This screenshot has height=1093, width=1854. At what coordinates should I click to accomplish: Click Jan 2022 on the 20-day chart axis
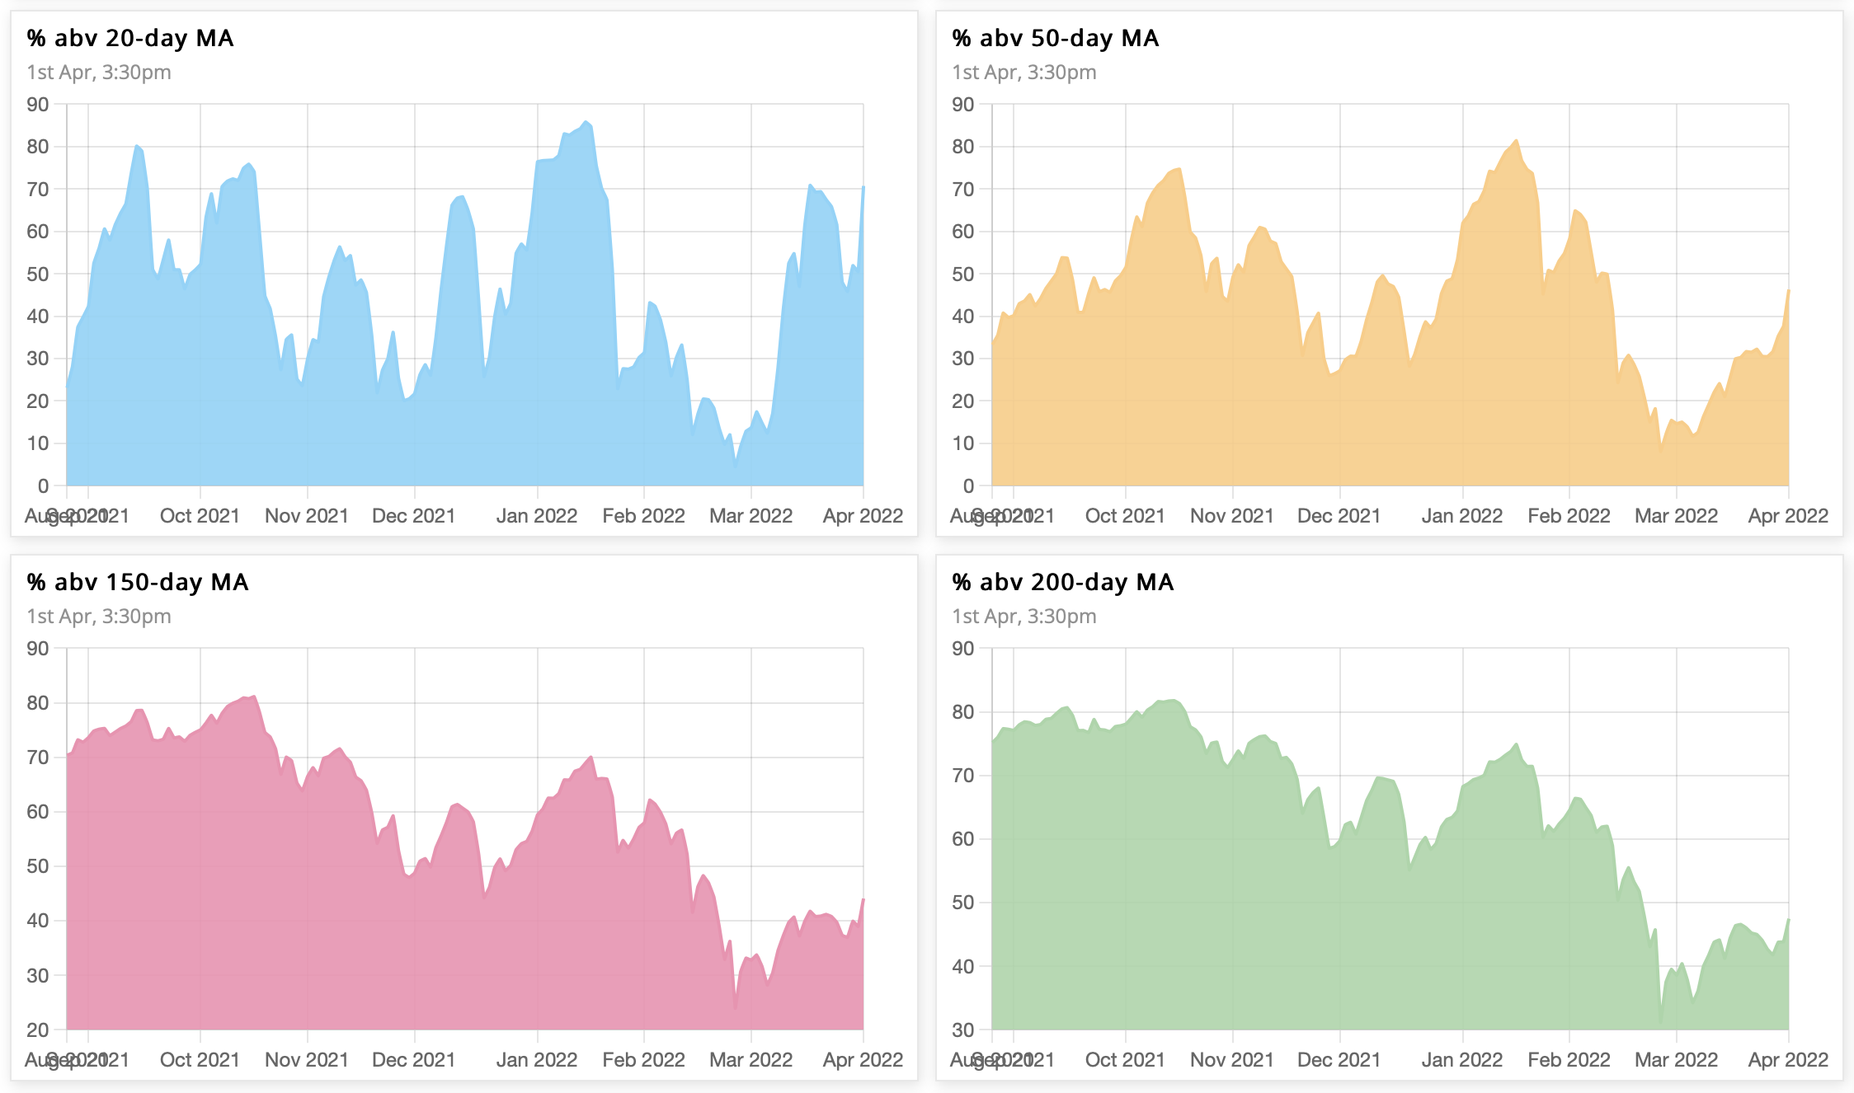pos(537,516)
